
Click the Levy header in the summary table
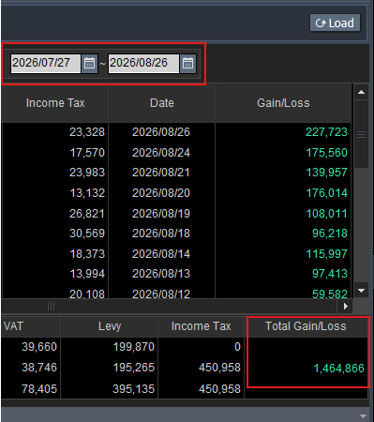point(110,326)
